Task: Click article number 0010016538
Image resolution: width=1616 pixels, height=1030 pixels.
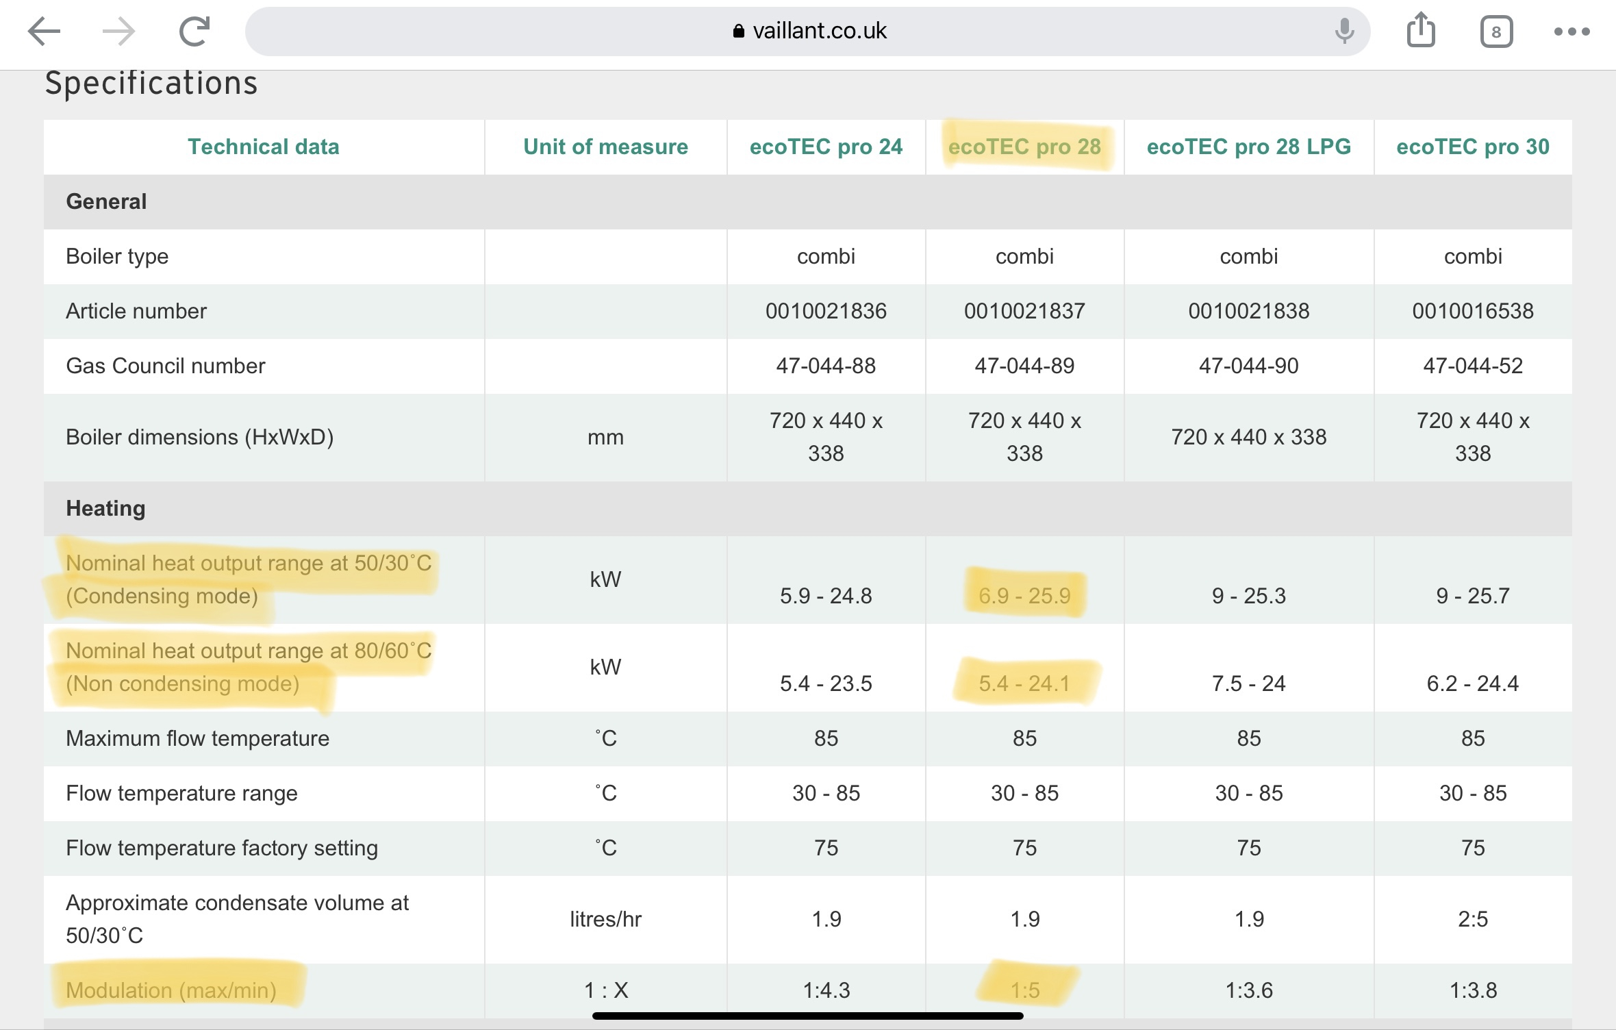Action: point(1473,311)
